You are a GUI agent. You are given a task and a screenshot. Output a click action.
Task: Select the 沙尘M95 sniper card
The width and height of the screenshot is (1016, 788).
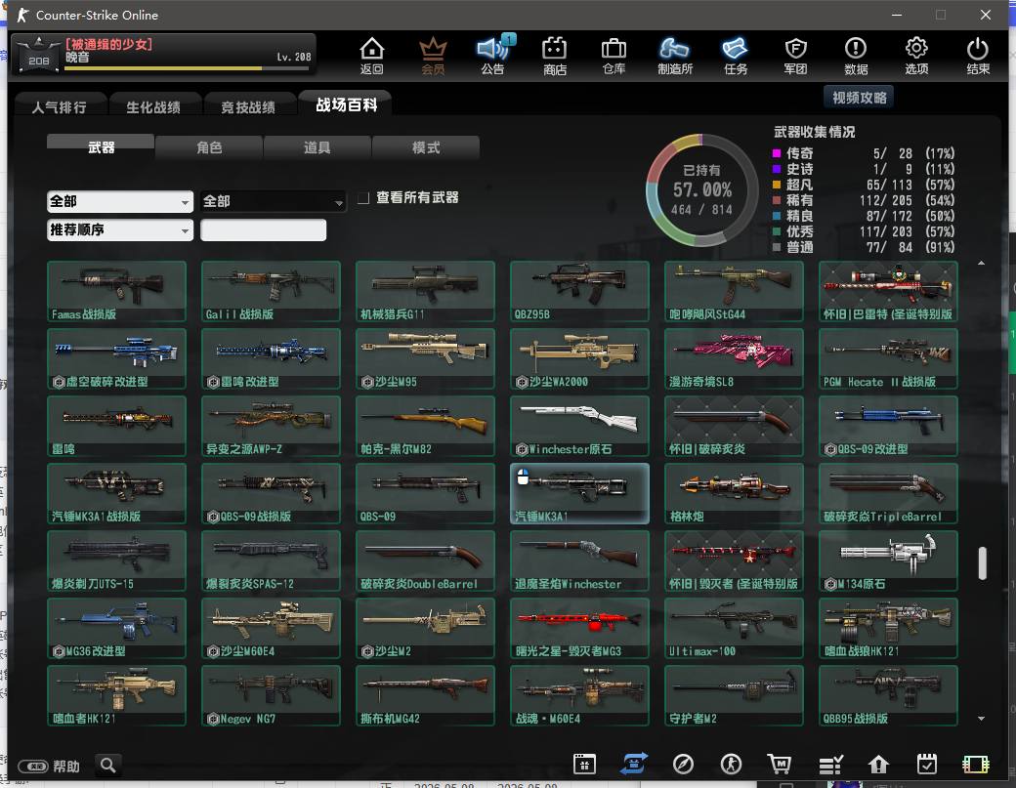(x=425, y=358)
